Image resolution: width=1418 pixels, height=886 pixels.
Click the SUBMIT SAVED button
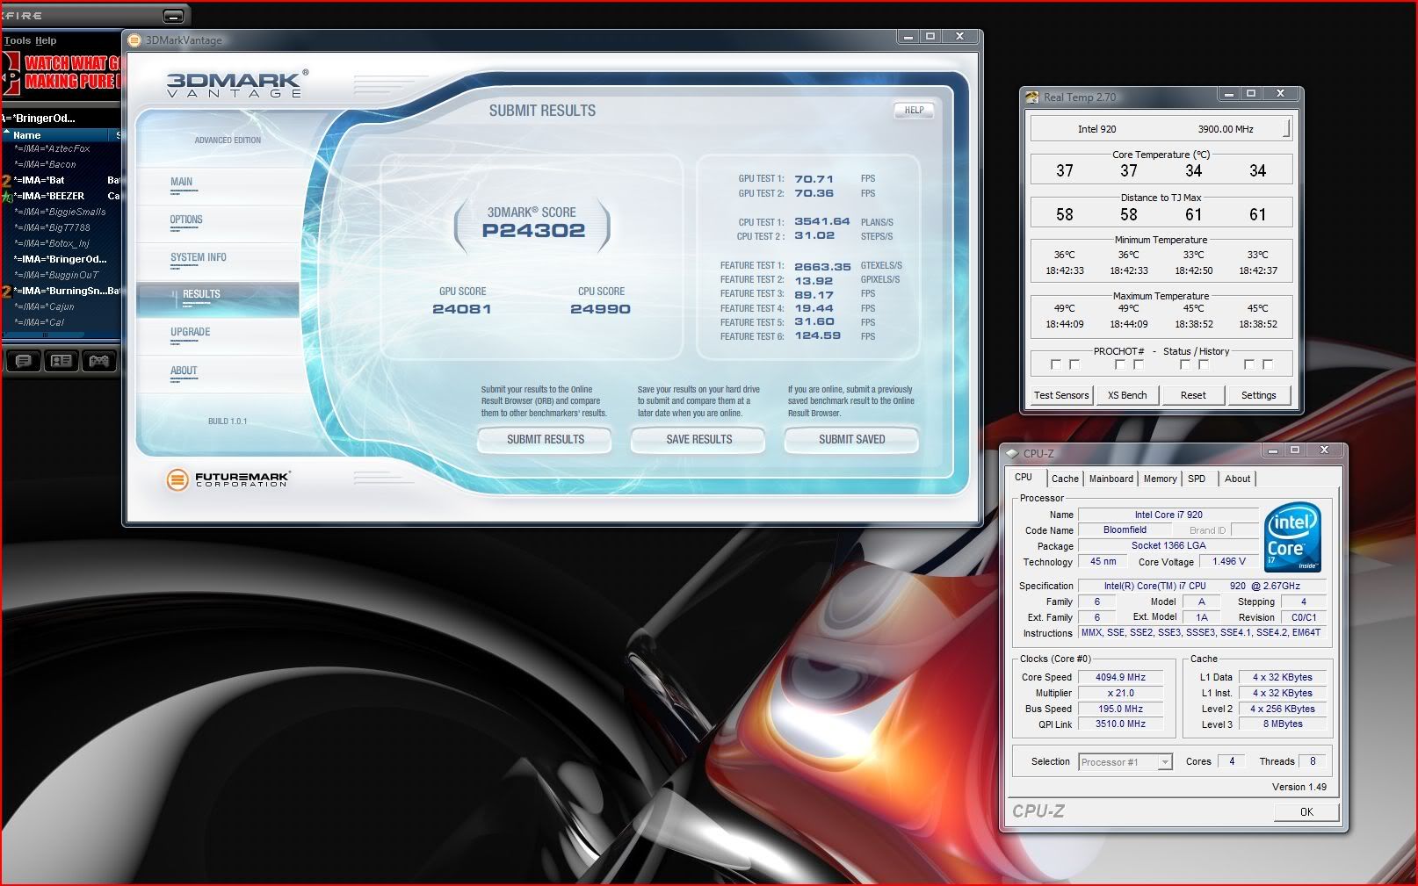click(x=851, y=439)
